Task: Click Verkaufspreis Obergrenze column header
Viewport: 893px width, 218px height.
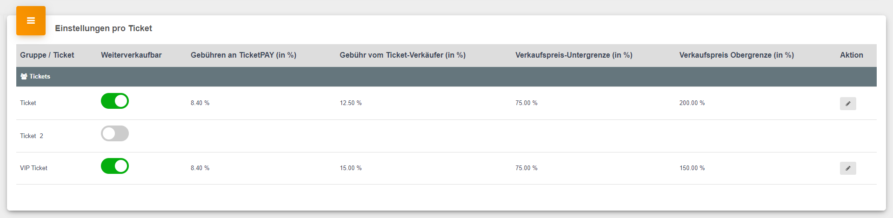Action: click(x=737, y=55)
